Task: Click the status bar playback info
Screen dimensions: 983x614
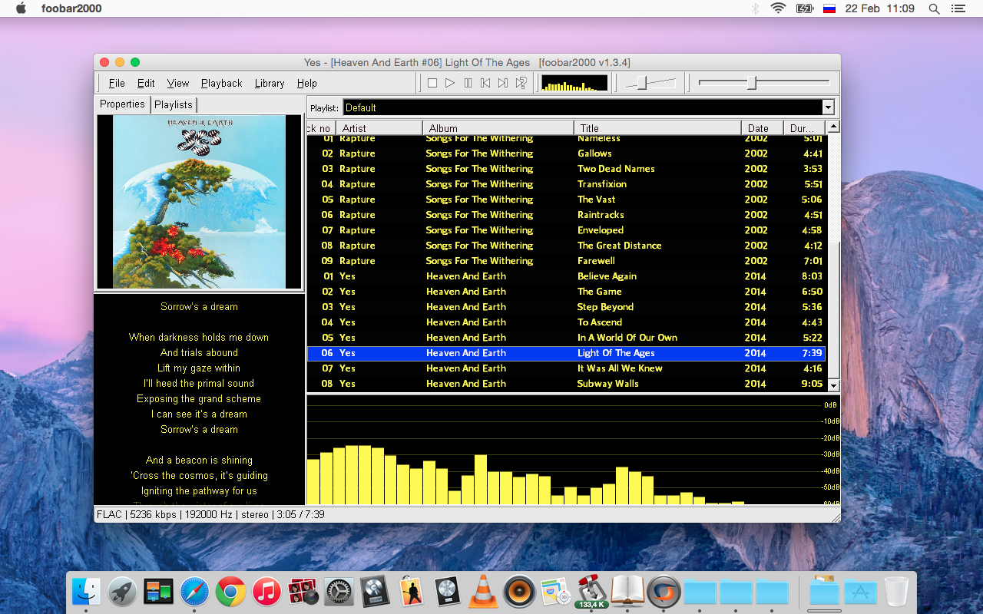Action: coord(210,514)
